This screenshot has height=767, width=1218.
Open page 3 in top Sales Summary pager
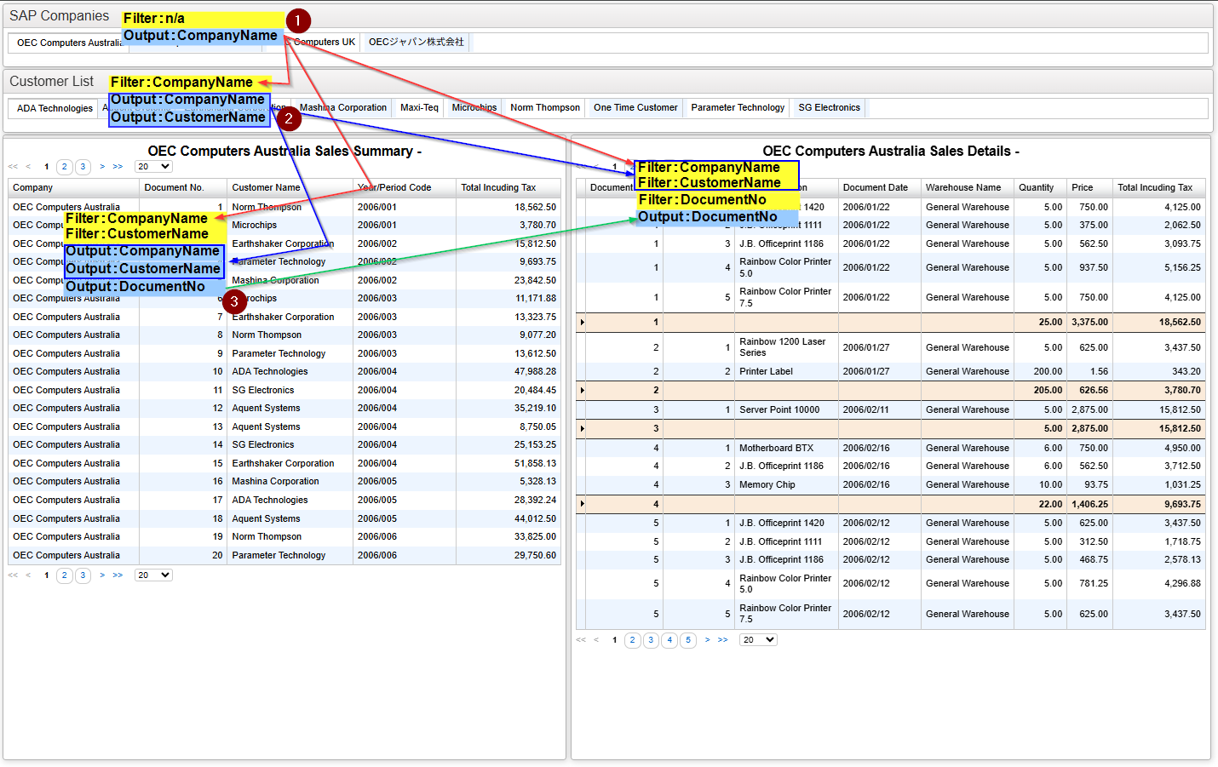pyautogui.click(x=83, y=167)
